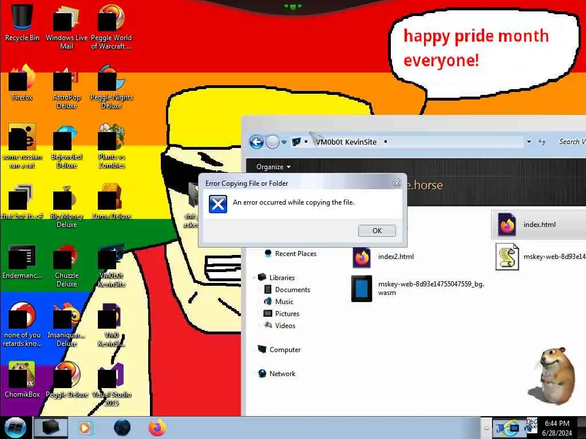Open Big Money Deluxe desktop icon

[66, 206]
